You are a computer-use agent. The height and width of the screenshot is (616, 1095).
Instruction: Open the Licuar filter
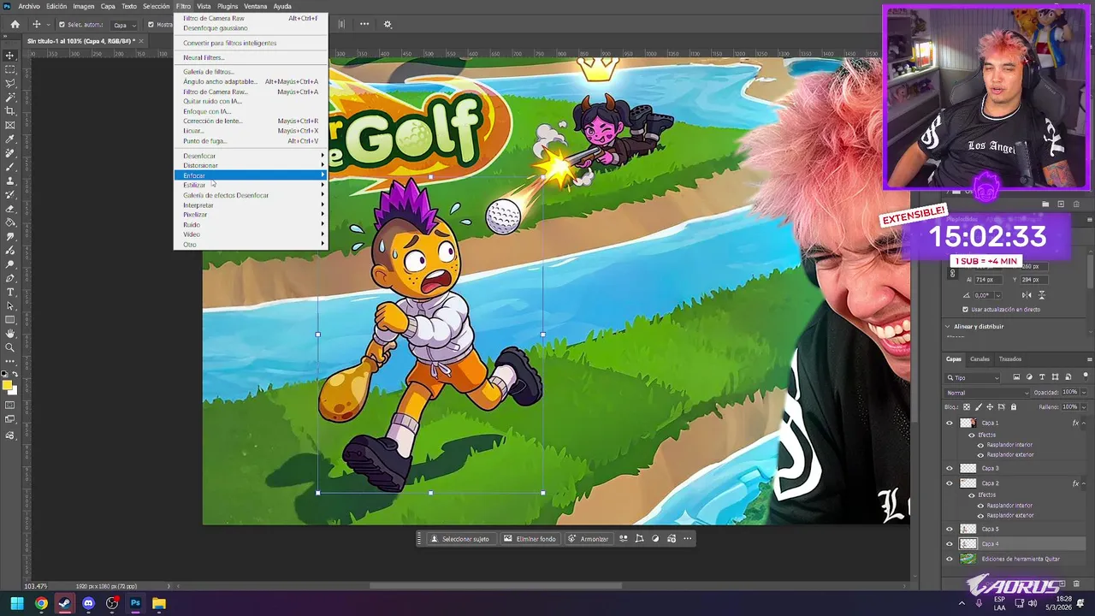(x=193, y=131)
